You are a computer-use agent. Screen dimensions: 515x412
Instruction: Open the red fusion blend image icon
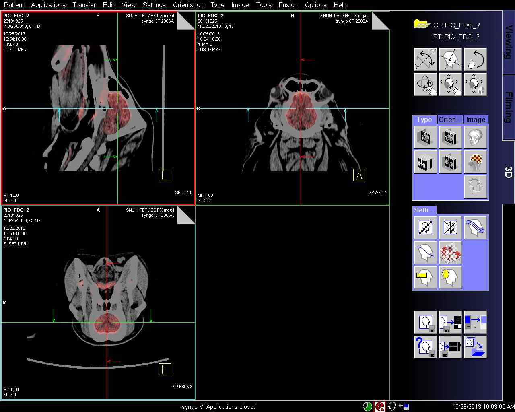tap(450, 253)
